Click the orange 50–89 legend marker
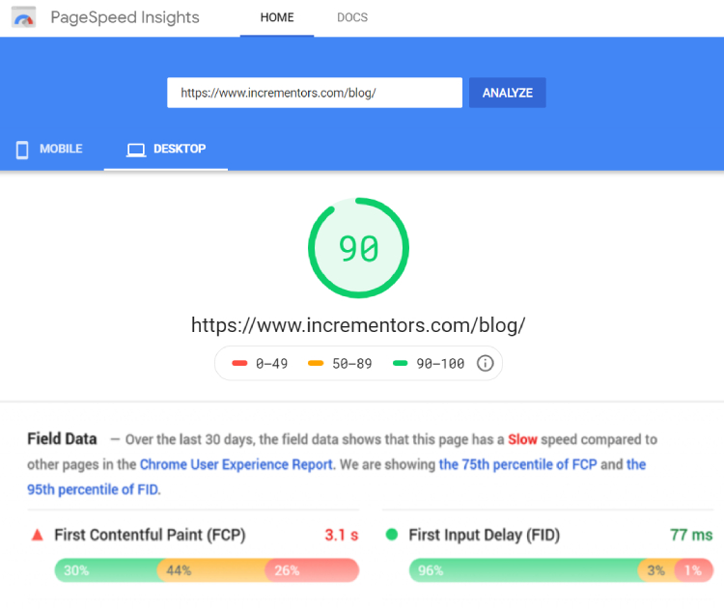Image resolution: width=724 pixels, height=609 pixels. 316,363
